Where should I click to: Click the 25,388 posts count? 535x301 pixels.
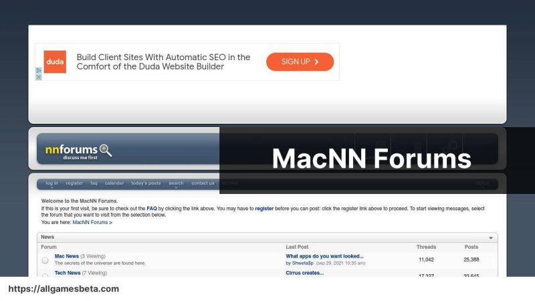click(x=471, y=260)
